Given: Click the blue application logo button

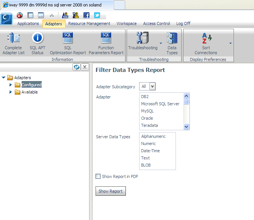Looking at the screenshot, I should tap(6, 19).
